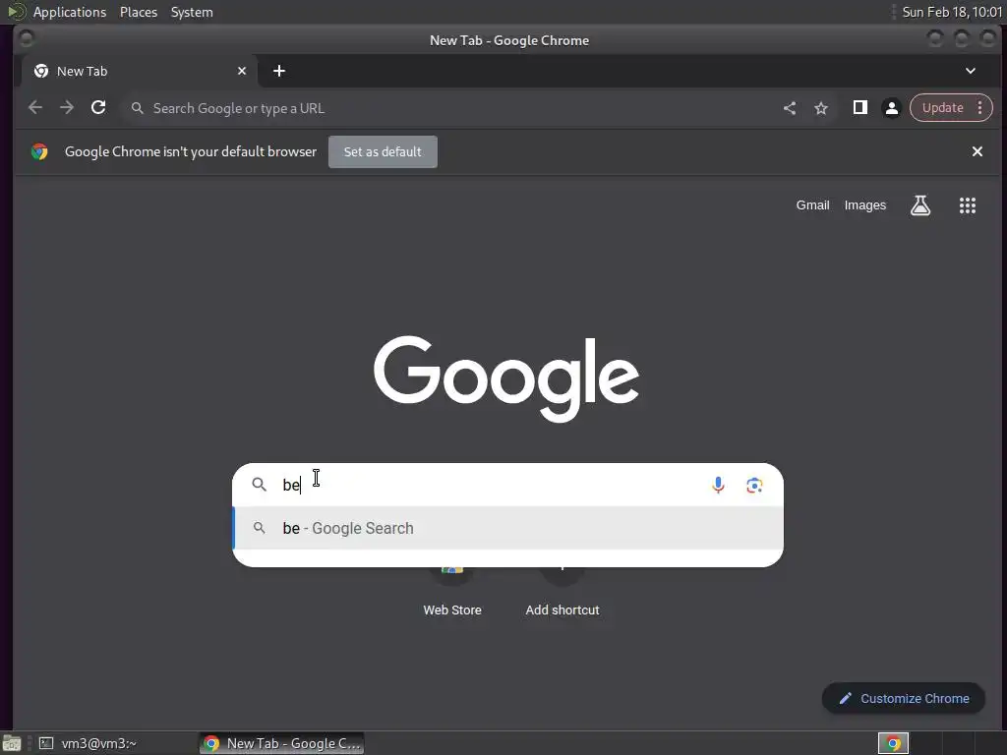Click the share page icon

tap(790, 108)
